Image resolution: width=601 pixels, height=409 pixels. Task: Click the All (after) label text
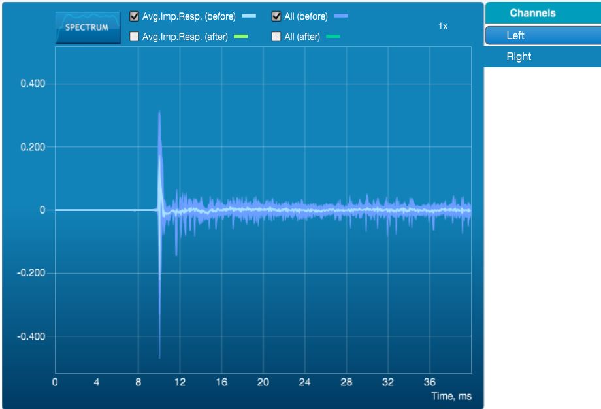click(302, 37)
